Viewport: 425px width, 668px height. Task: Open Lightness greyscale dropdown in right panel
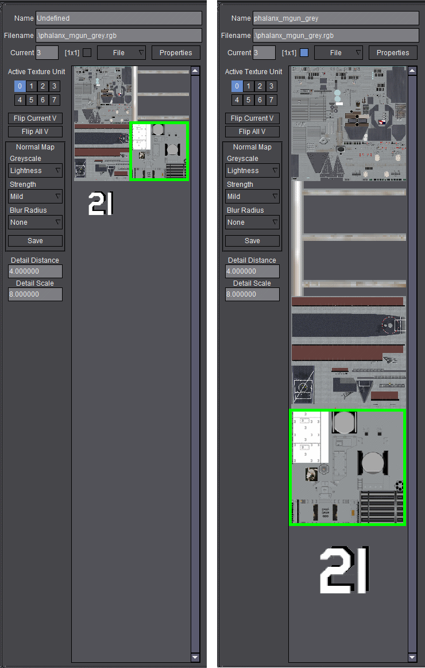(252, 170)
